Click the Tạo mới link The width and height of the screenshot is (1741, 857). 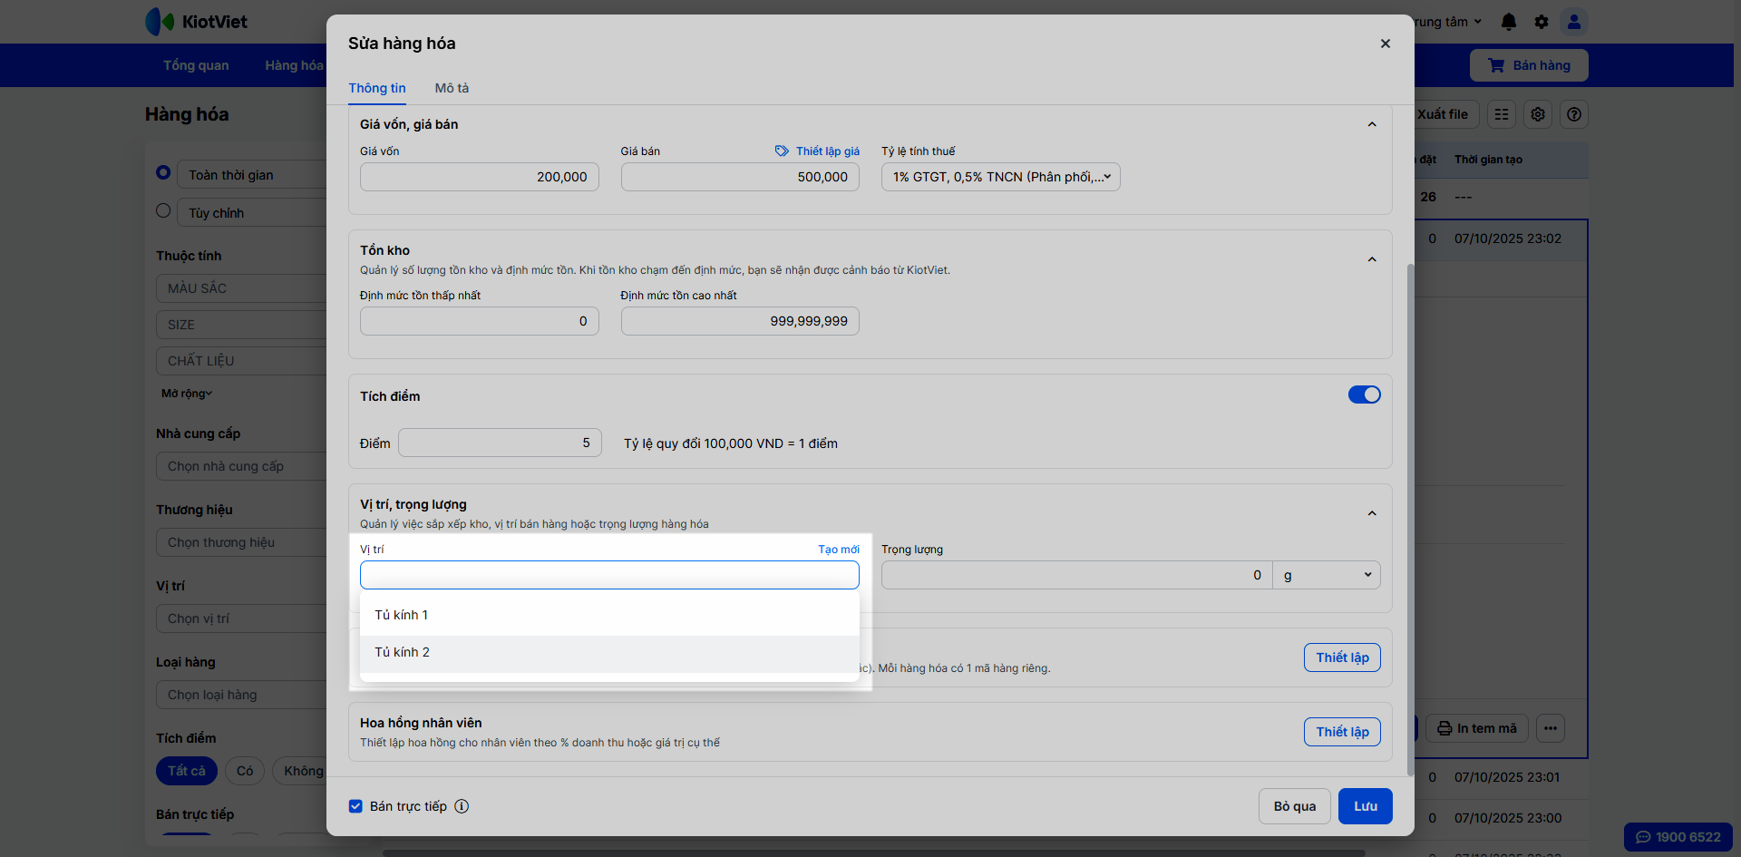(x=838, y=550)
